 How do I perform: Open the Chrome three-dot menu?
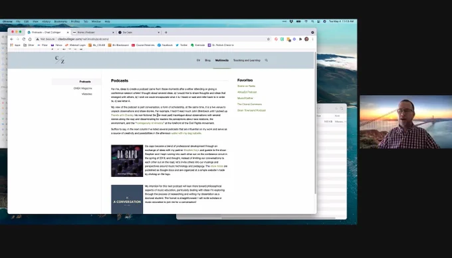313,39
